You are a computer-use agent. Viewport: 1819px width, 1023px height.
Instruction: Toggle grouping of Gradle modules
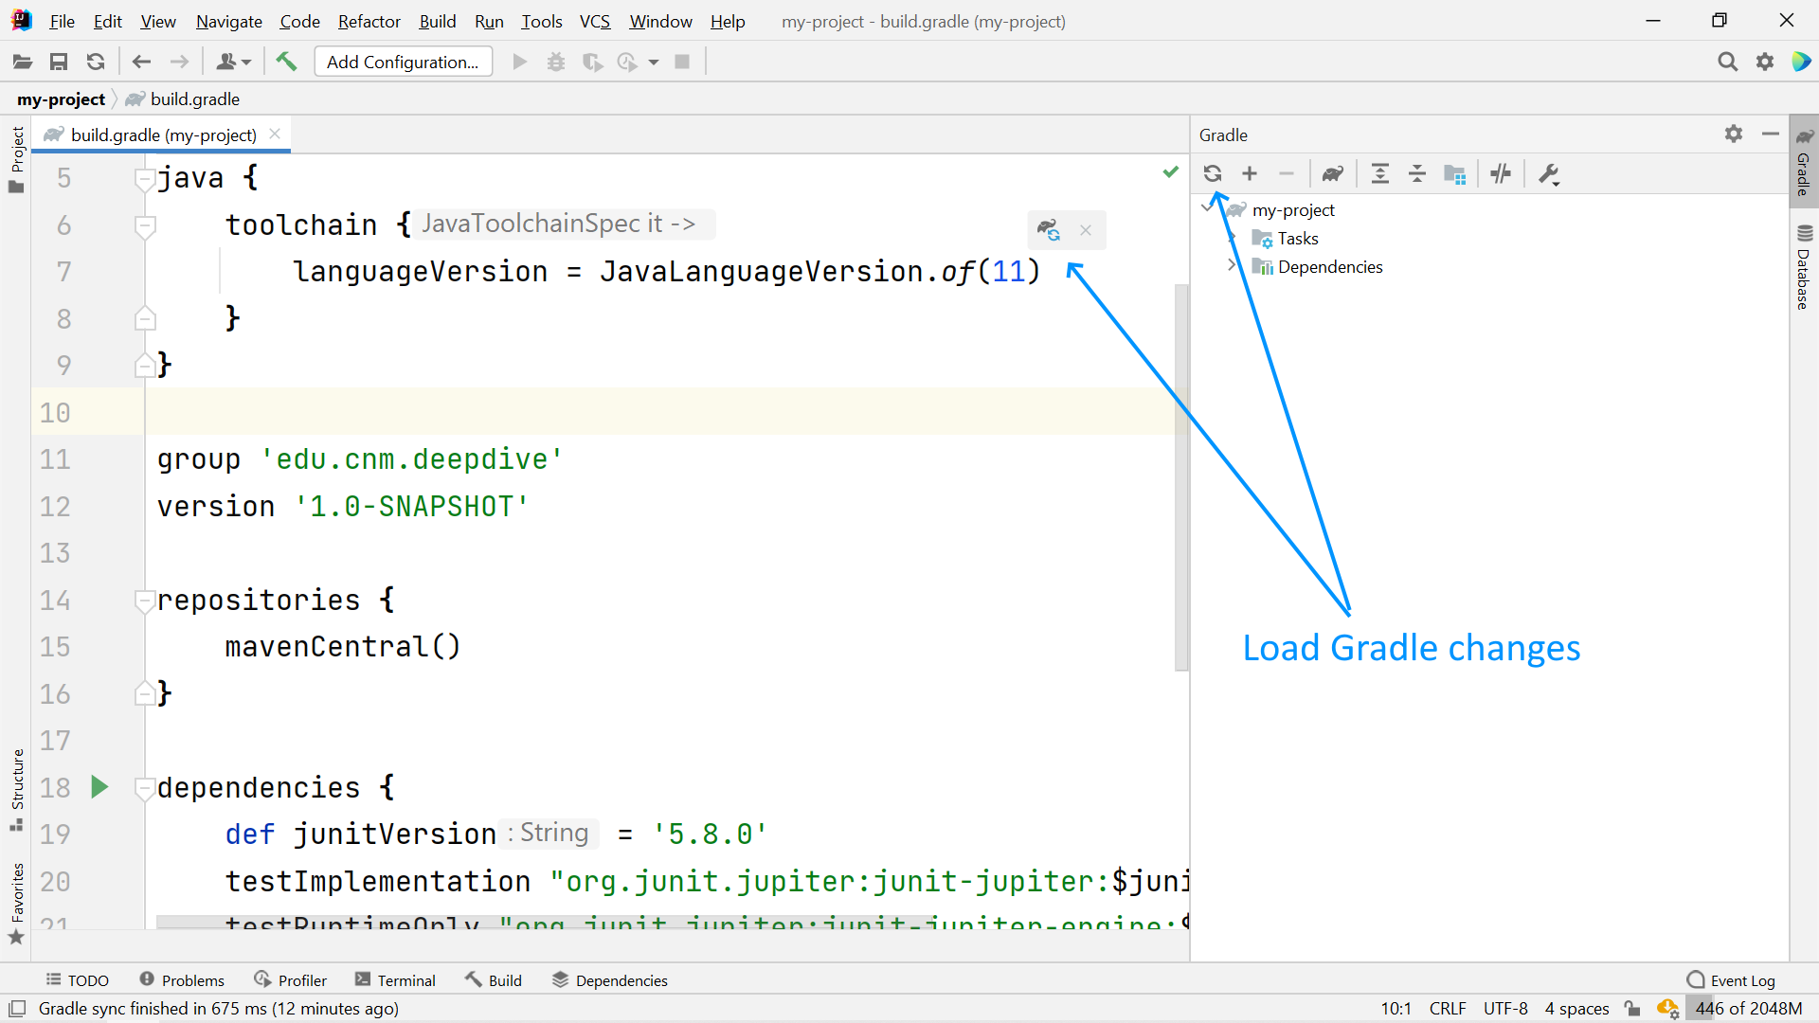[x=1455, y=173]
